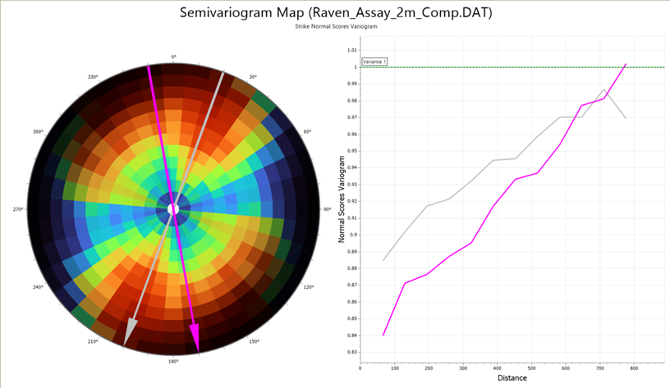Click the 800 tick on the Distance axis
This screenshot has height=388, width=670.
(634, 368)
